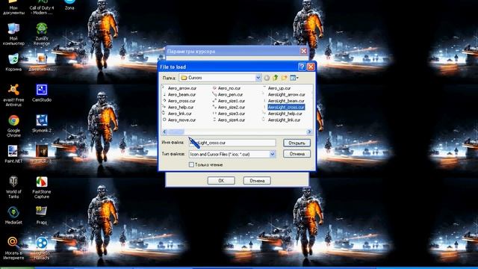Select Aero_up.cur file
478x269 pixels.
(x=279, y=88)
